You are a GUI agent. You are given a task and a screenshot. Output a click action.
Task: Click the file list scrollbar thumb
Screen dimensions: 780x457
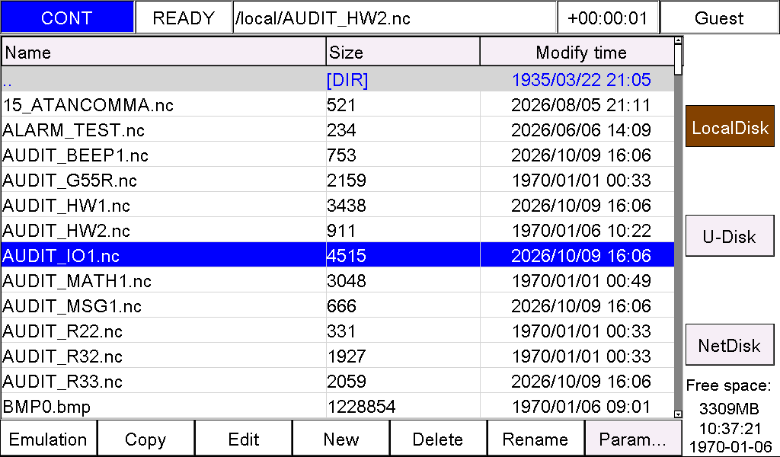(678, 59)
